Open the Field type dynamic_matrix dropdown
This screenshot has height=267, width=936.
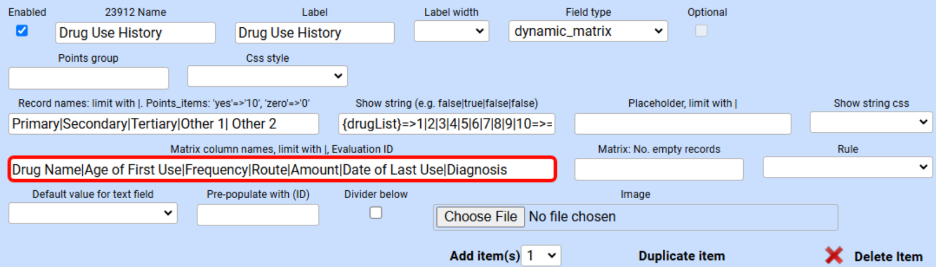click(588, 31)
